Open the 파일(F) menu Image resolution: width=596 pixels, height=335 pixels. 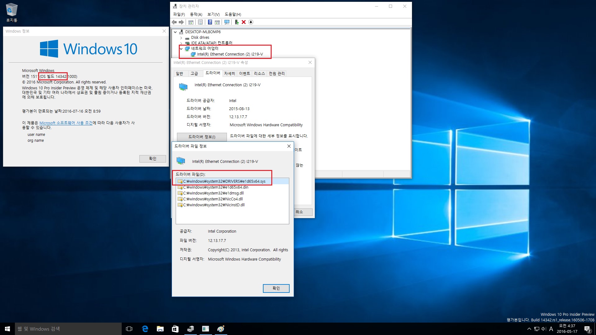coord(179,14)
